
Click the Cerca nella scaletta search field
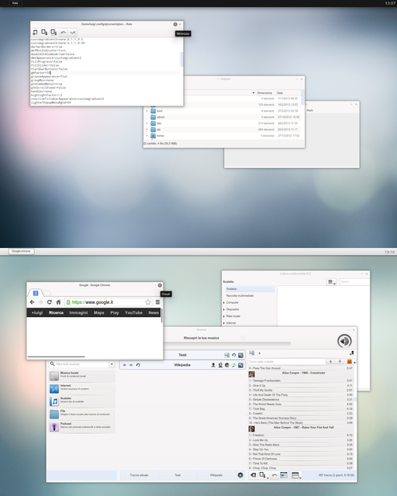tap(287, 362)
